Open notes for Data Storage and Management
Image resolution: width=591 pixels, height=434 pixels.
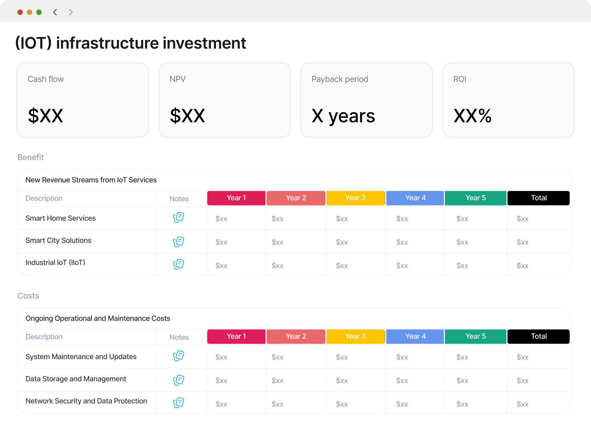(179, 380)
